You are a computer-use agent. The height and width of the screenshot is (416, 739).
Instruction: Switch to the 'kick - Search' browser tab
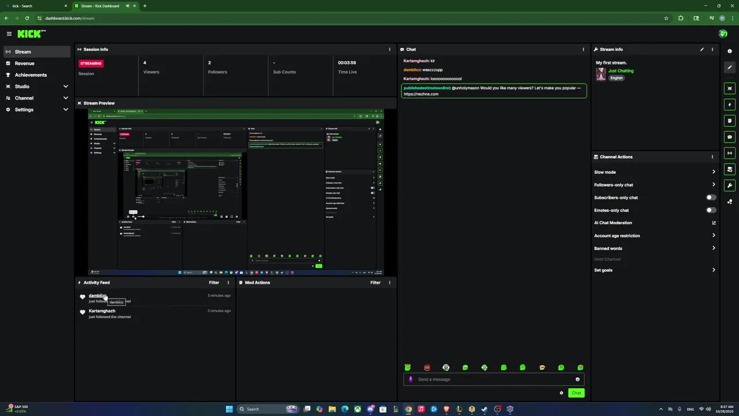(x=36, y=6)
